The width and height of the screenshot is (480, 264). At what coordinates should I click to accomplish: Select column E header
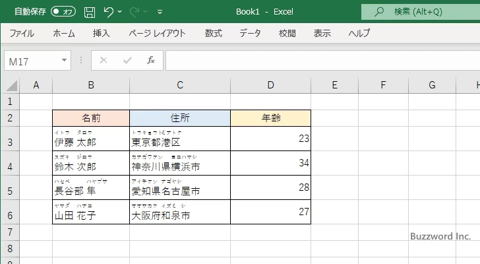(x=334, y=85)
